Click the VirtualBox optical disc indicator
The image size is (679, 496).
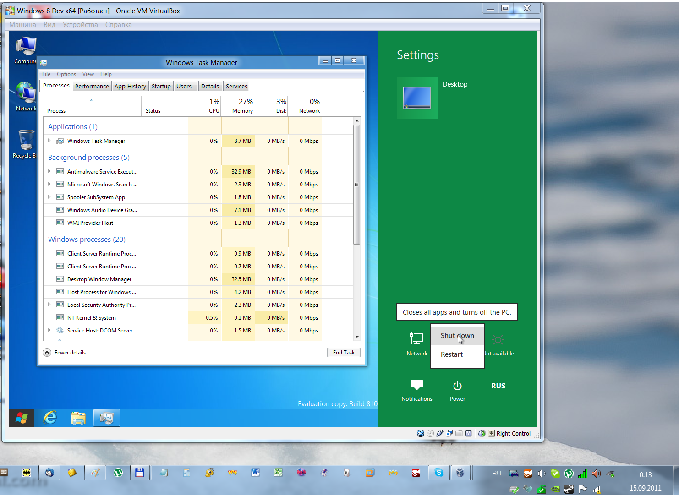pyautogui.click(x=430, y=433)
